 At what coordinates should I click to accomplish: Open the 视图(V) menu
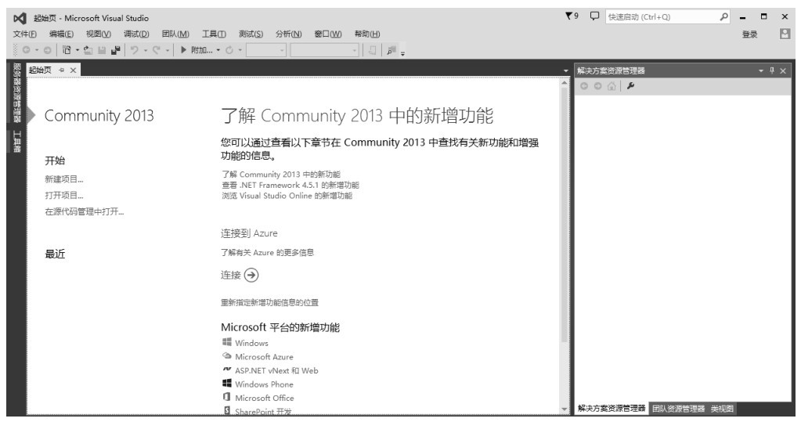pyautogui.click(x=99, y=34)
